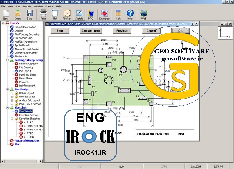Open the License menu
Viewport: 234px width, 169px height.
pyautogui.click(x=49, y=6)
